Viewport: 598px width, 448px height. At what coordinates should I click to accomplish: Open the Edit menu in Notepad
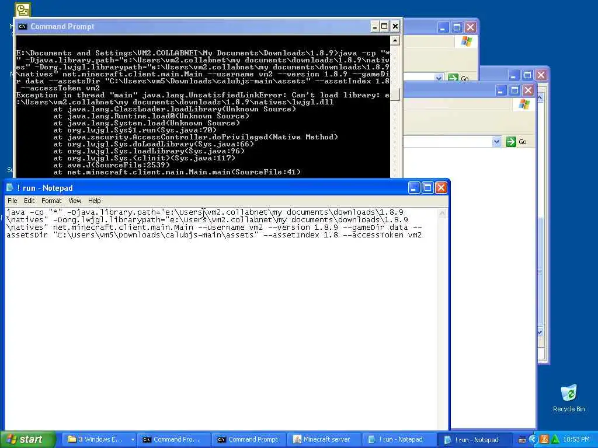[x=29, y=201]
